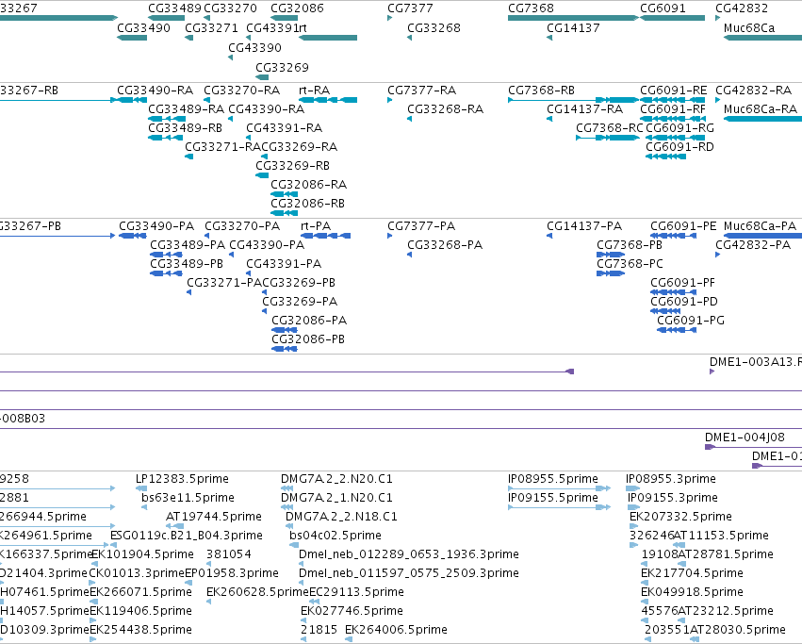Open the rt-RA transcript label
This screenshot has width=802, height=644.
pos(314,91)
